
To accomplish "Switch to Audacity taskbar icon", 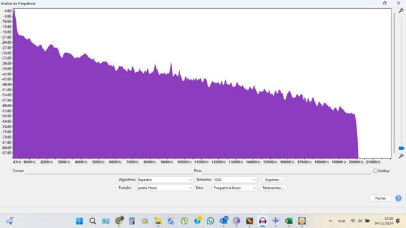I will coord(263,221).
